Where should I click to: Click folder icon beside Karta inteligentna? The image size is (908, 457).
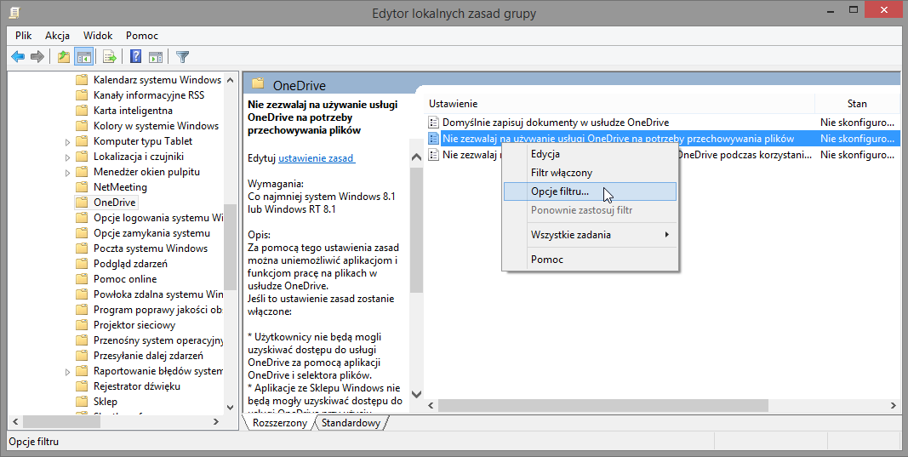click(x=82, y=111)
